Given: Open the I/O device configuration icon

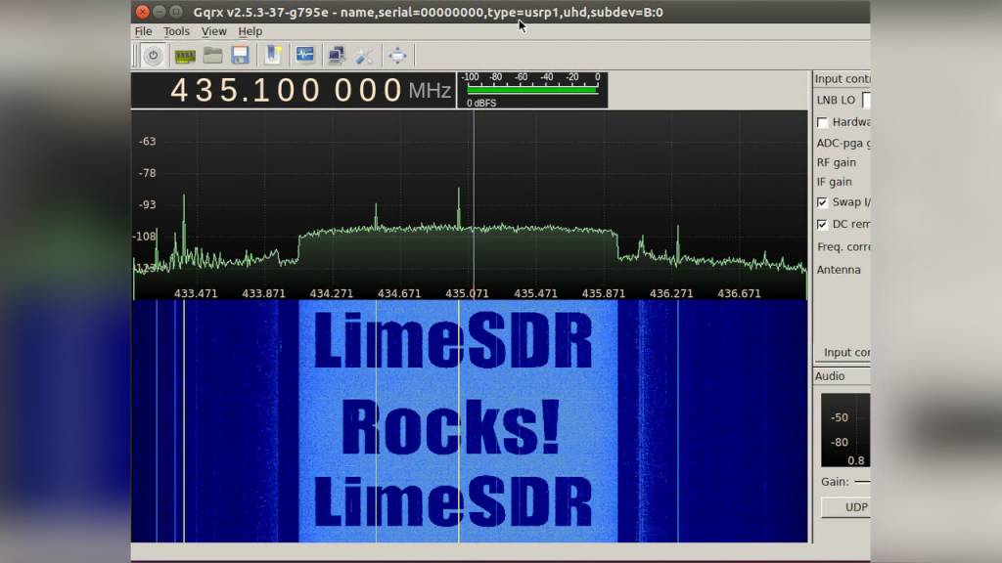Looking at the screenshot, I should tap(185, 56).
